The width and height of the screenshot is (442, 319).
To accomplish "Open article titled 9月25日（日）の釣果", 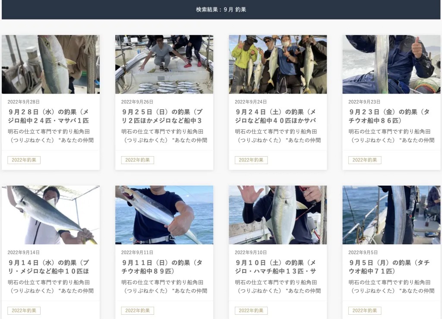I will (162, 116).
